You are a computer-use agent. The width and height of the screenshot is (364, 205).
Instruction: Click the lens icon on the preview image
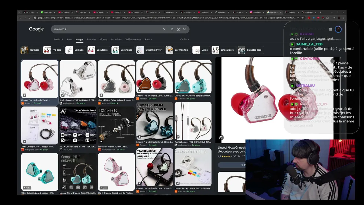click(221, 138)
